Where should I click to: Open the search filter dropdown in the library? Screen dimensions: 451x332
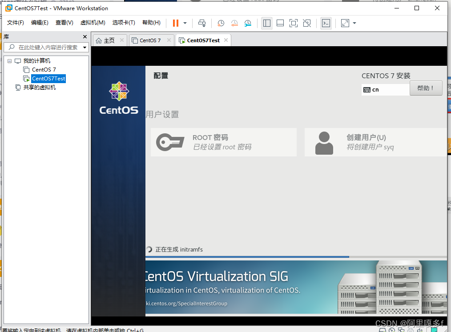tap(85, 48)
